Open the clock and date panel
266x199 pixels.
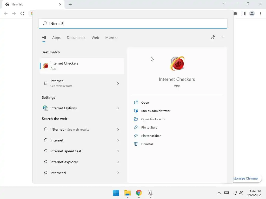(254, 193)
